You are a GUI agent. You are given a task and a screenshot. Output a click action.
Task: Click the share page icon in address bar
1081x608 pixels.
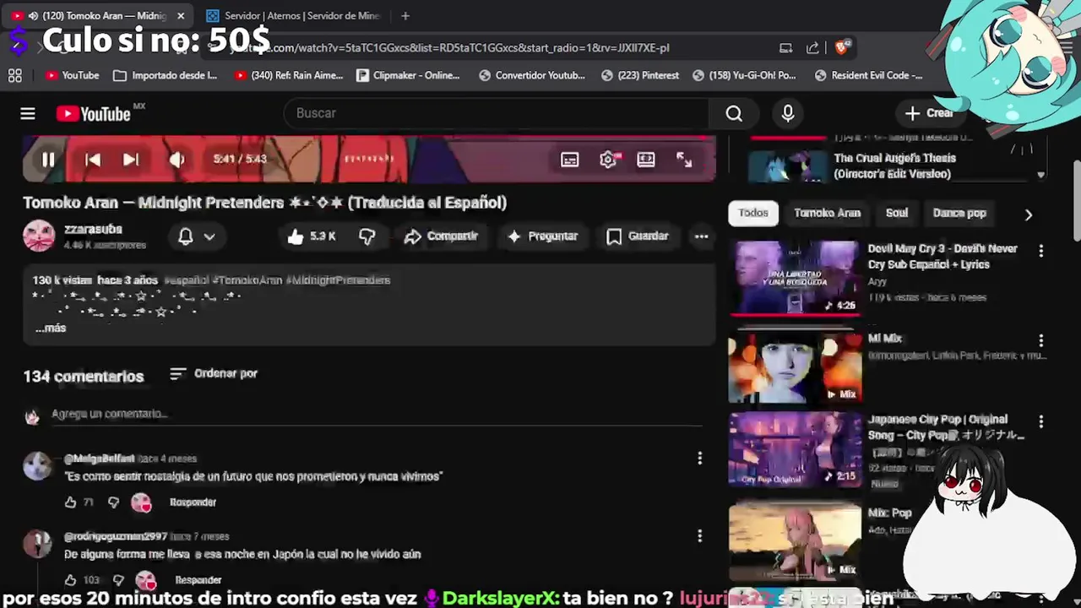(x=812, y=47)
